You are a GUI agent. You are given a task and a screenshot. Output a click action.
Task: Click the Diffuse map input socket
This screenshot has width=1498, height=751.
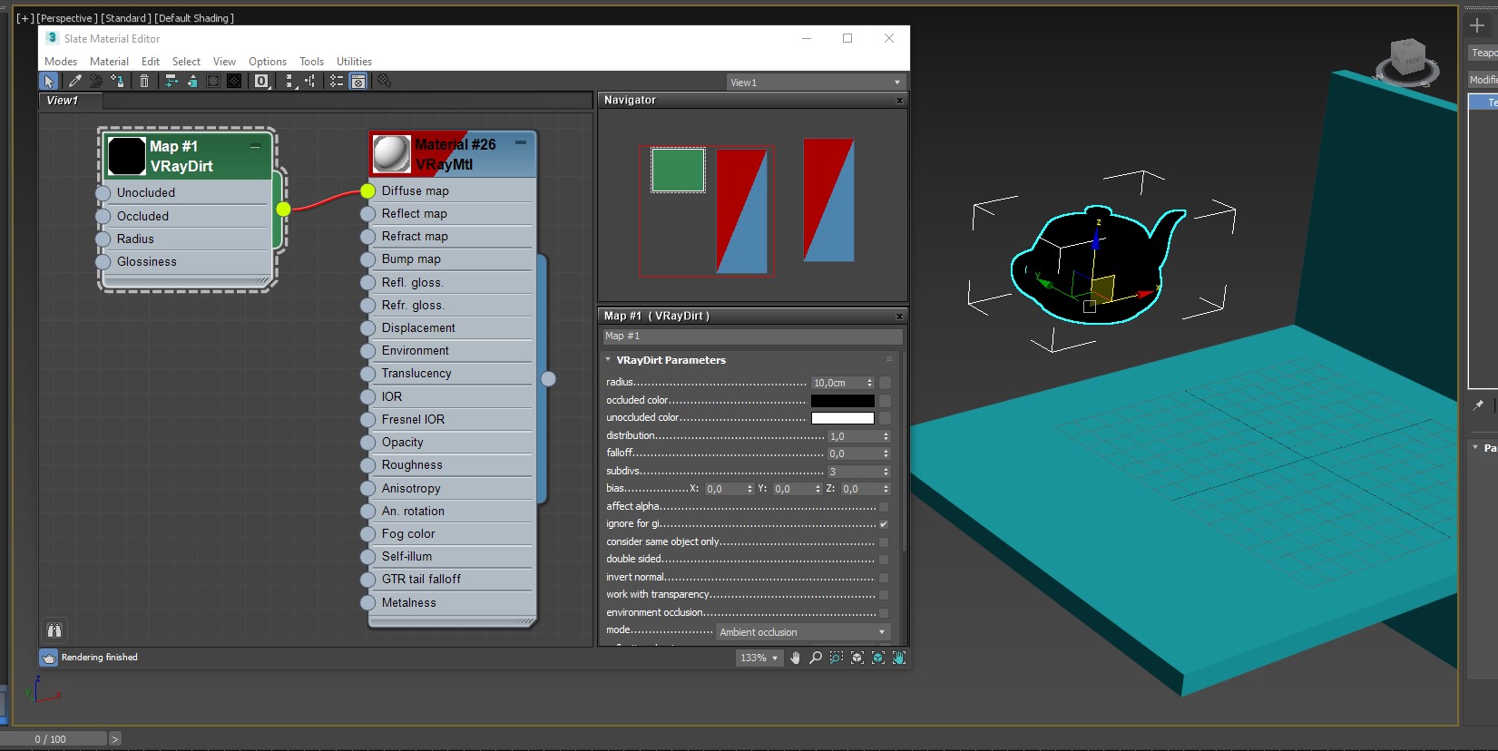coord(367,191)
